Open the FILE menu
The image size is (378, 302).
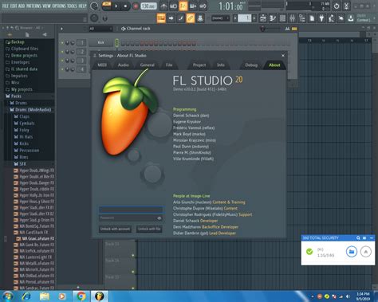point(6,6)
